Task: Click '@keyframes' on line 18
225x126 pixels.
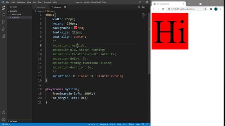Action: click(54, 89)
